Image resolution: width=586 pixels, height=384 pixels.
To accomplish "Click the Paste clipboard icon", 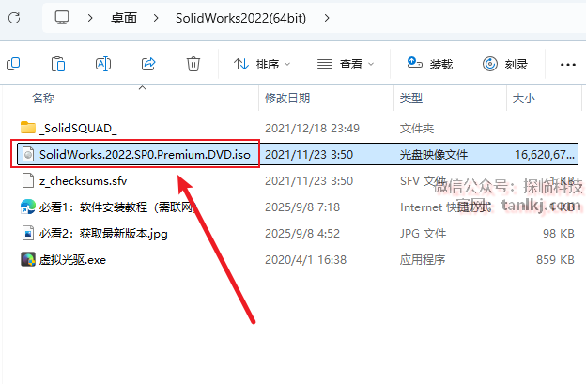I will 58,64.
